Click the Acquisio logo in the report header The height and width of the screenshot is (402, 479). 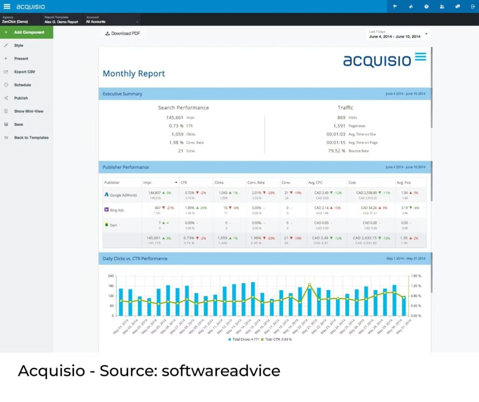pos(385,59)
